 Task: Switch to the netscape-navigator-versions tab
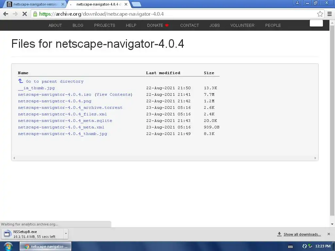tap(35, 4)
